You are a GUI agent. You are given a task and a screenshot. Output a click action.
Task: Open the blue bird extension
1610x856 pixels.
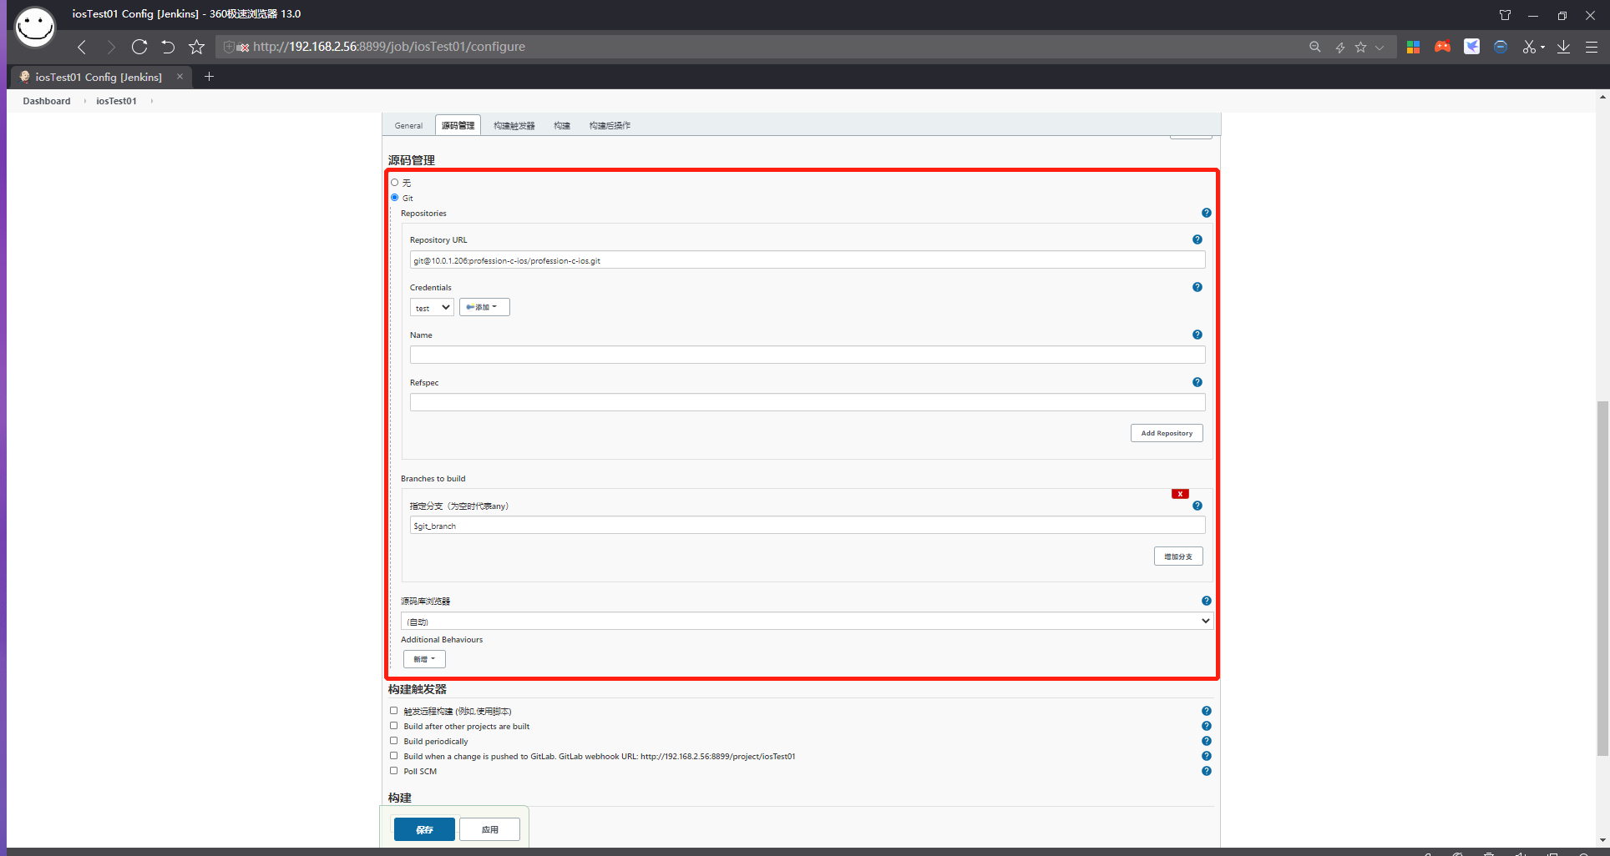point(1471,47)
